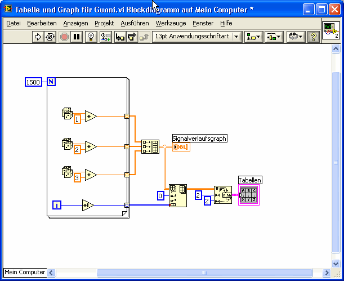Click Step Over debugging button

(132, 37)
